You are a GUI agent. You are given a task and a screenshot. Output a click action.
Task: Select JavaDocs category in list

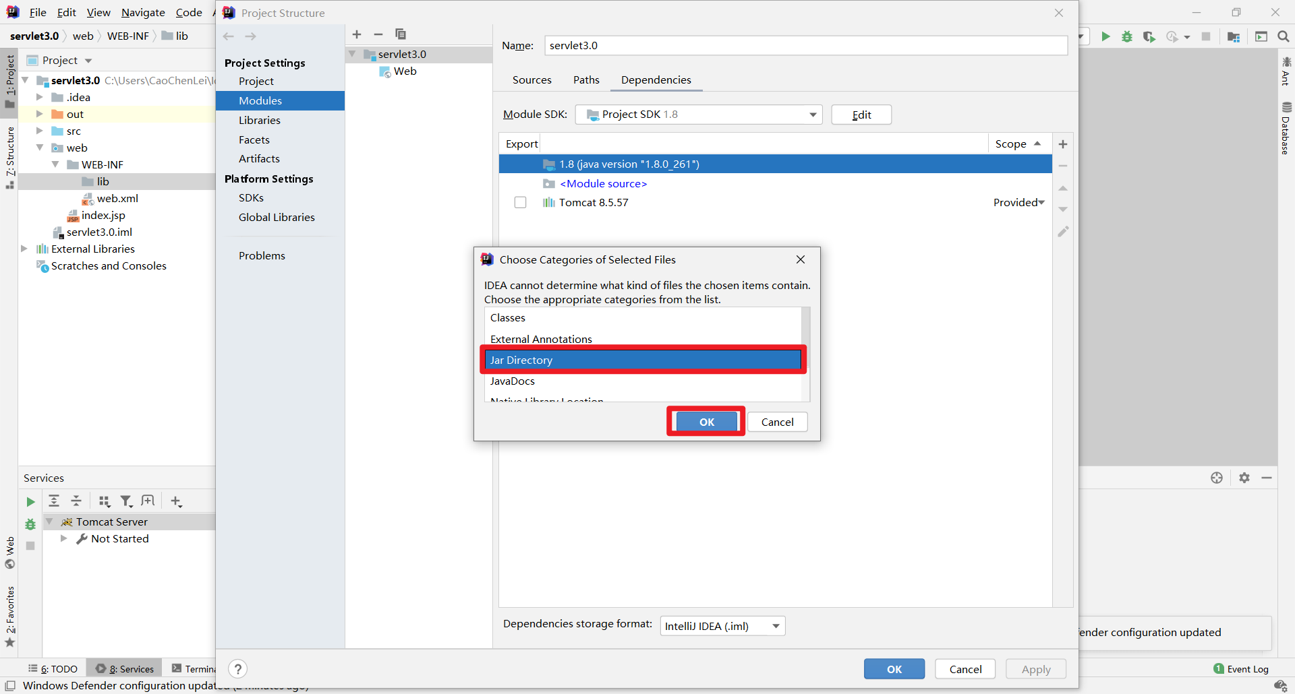pos(643,381)
